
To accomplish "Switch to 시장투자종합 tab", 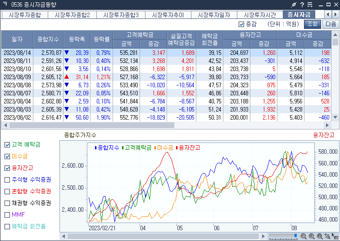I will (25, 15).
